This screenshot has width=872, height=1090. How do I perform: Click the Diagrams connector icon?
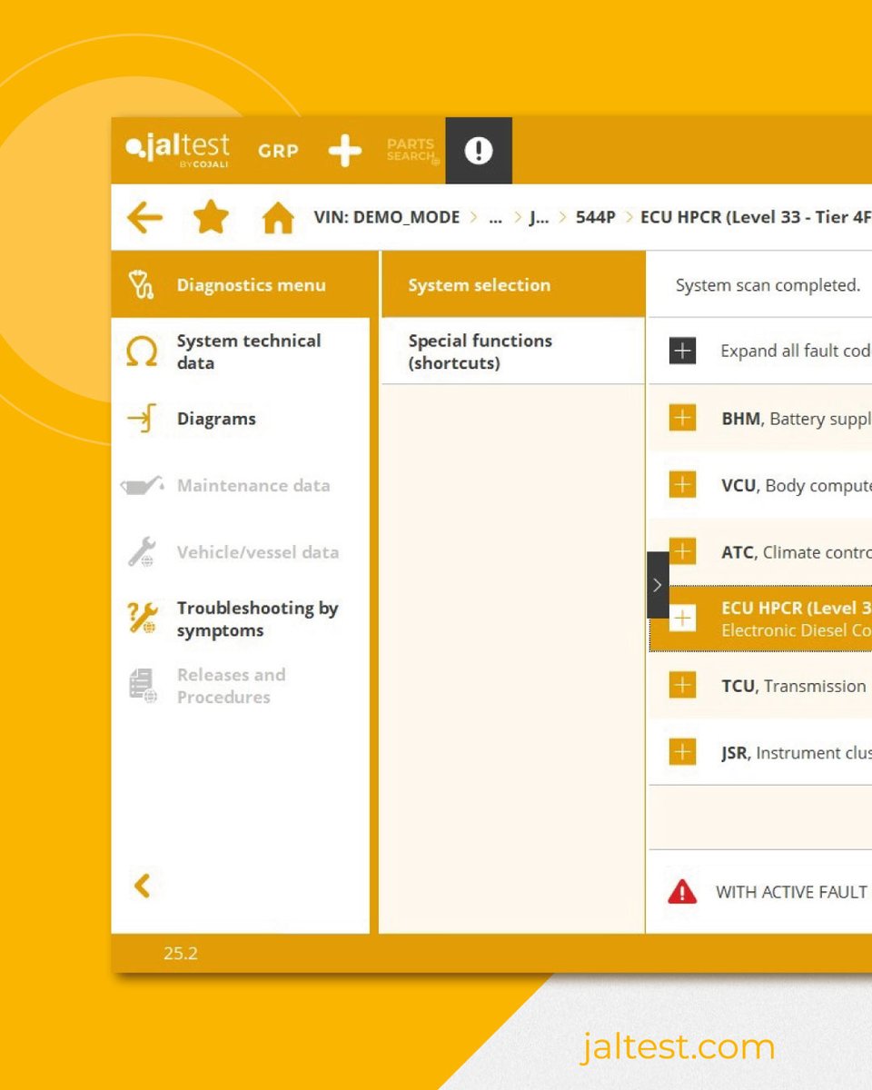pyautogui.click(x=142, y=419)
